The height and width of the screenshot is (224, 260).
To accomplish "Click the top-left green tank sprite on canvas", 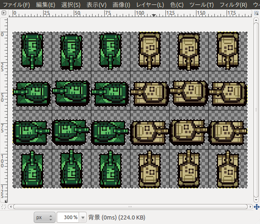I will pyautogui.click(x=32, y=50).
